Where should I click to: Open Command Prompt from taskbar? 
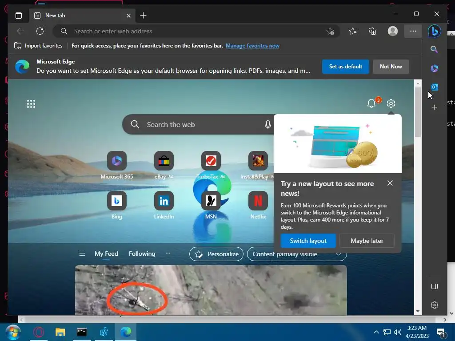click(x=82, y=332)
